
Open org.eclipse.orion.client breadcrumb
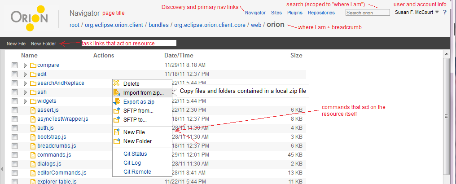click(x=114, y=25)
